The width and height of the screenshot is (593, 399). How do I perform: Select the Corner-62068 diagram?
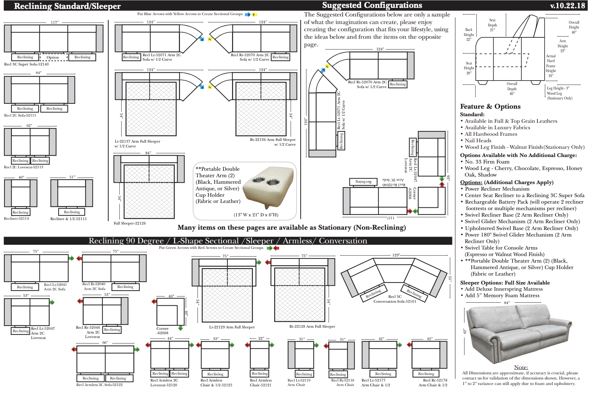click(x=170, y=313)
